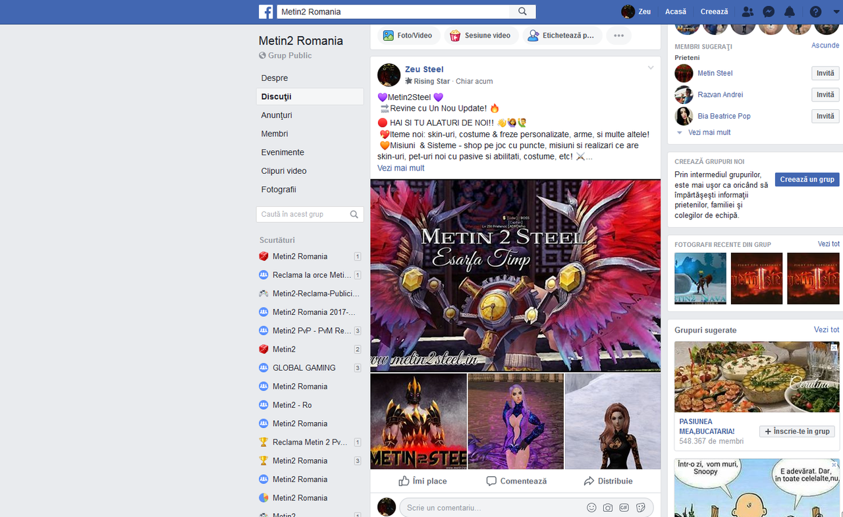Open the Messenger chat icon

coord(769,11)
